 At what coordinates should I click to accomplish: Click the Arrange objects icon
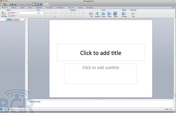(124, 13)
